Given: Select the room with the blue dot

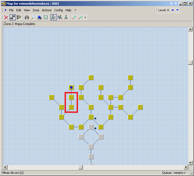Looking at the screenshot, I should [x=71, y=88].
